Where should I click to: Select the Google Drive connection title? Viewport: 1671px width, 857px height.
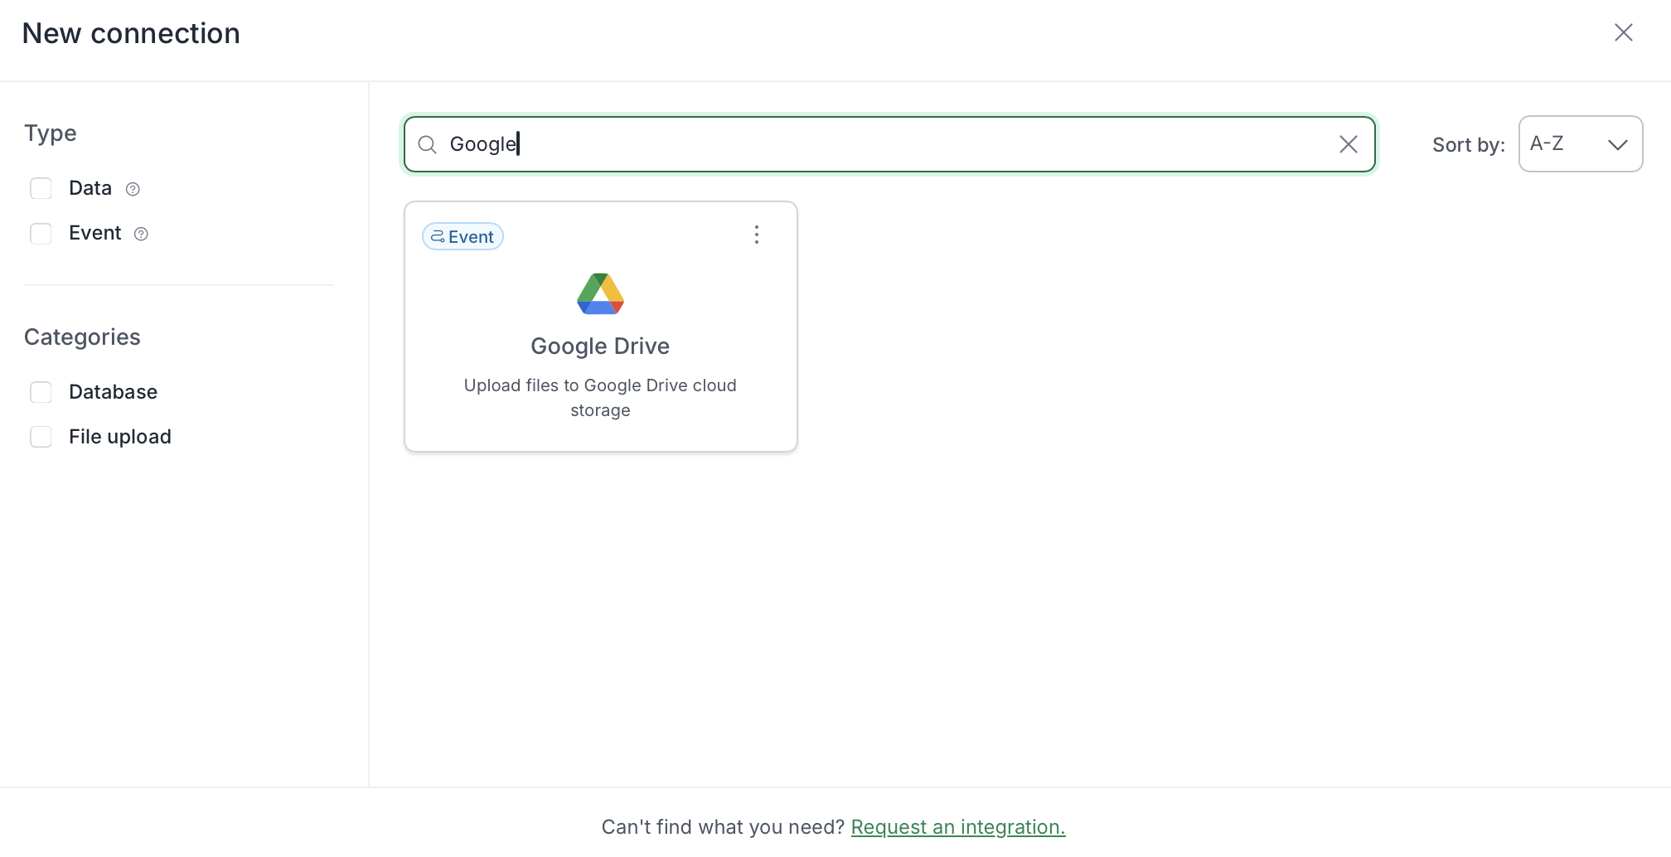pos(600,346)
